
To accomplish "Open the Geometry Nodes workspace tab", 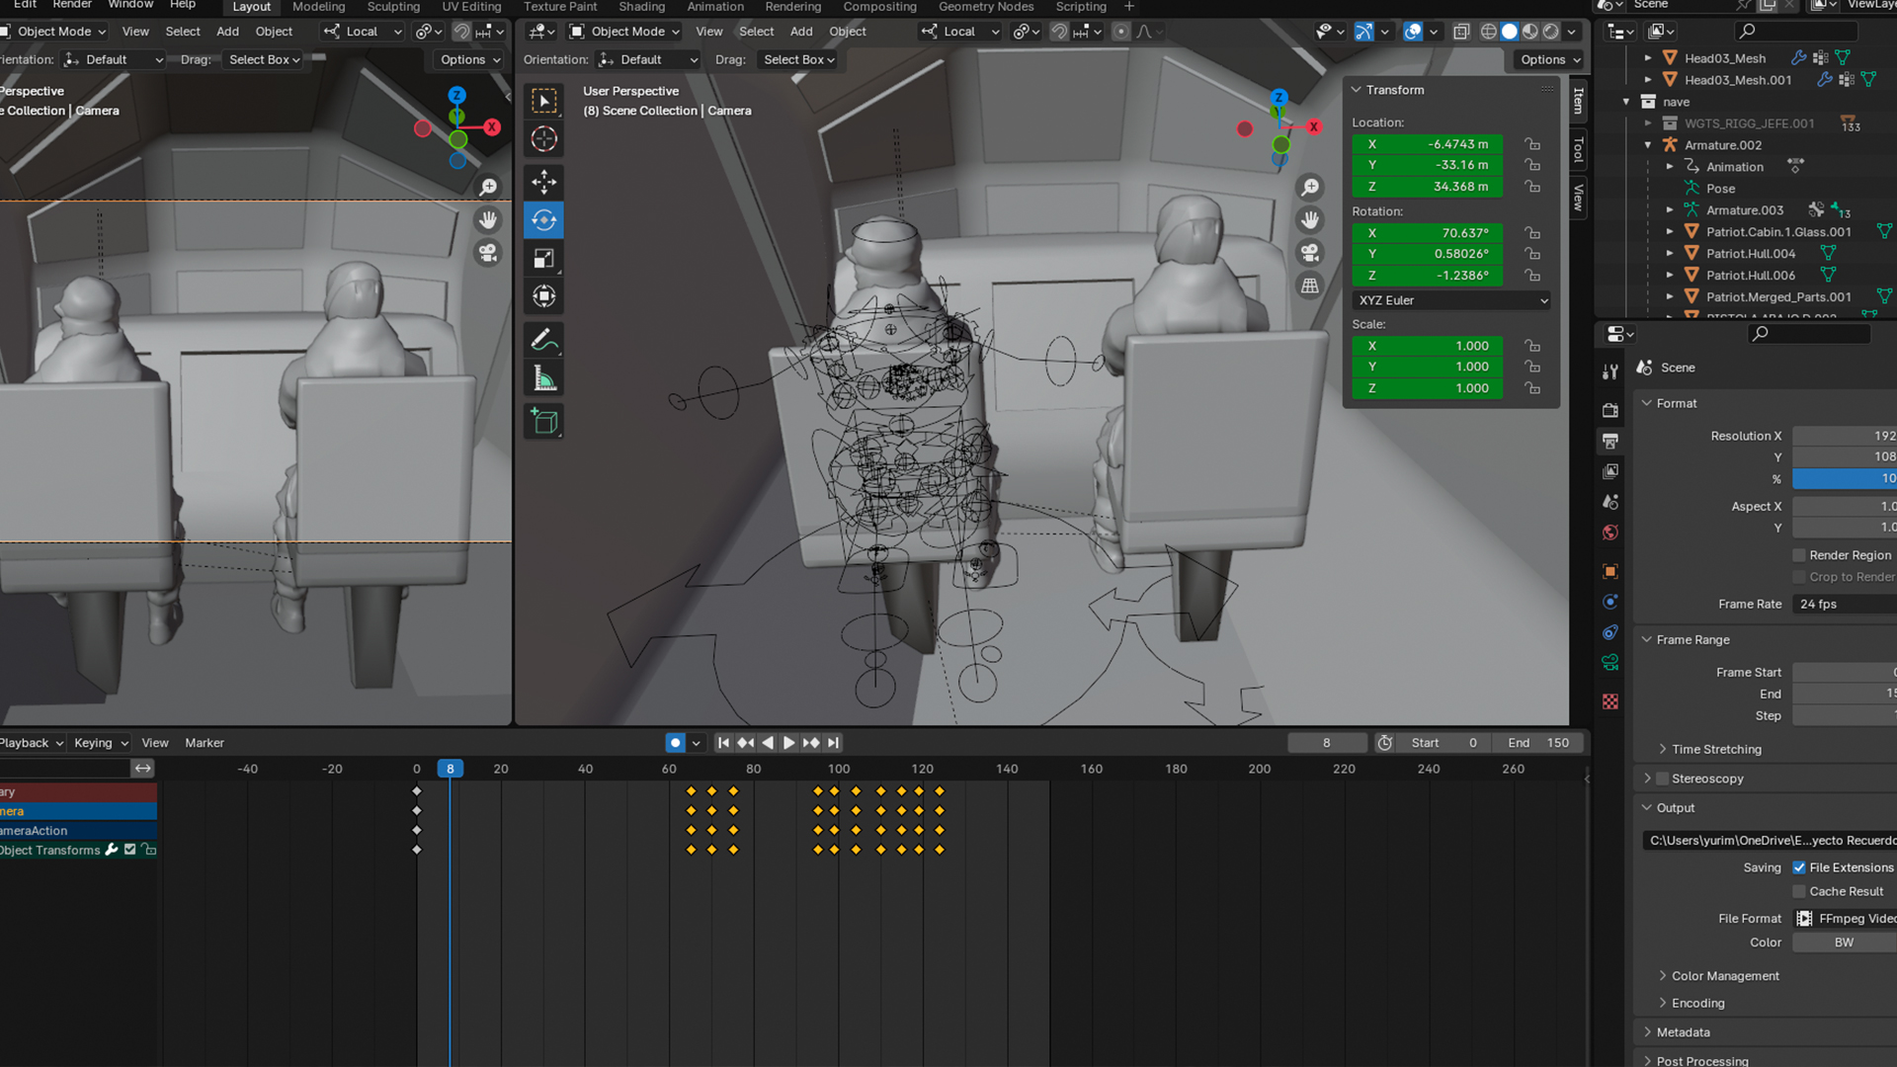I will coord(986,7).
